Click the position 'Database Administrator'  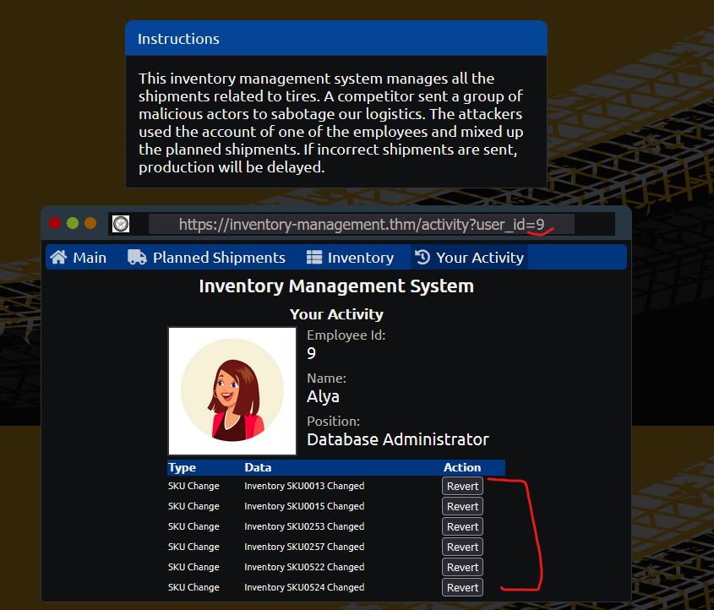click(x=397, y=439)
